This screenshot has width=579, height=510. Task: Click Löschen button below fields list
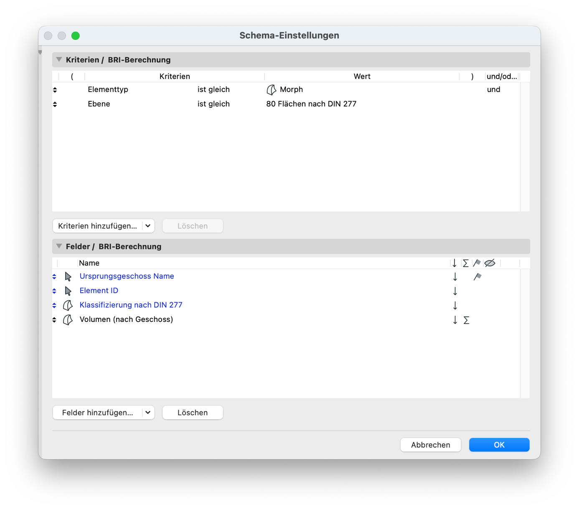click(x=192, y=413)
